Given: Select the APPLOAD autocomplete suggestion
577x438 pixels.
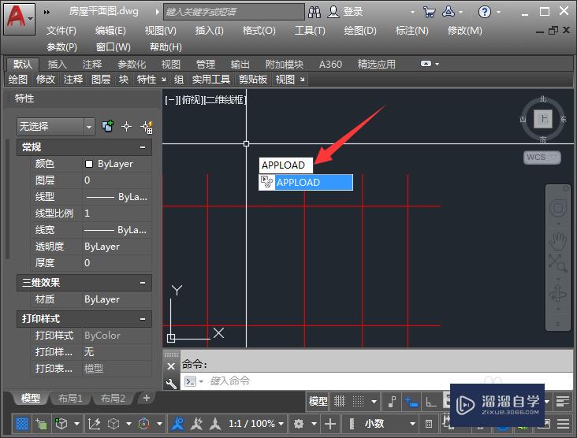Looking at the screenshot, I should coord(306,183).
